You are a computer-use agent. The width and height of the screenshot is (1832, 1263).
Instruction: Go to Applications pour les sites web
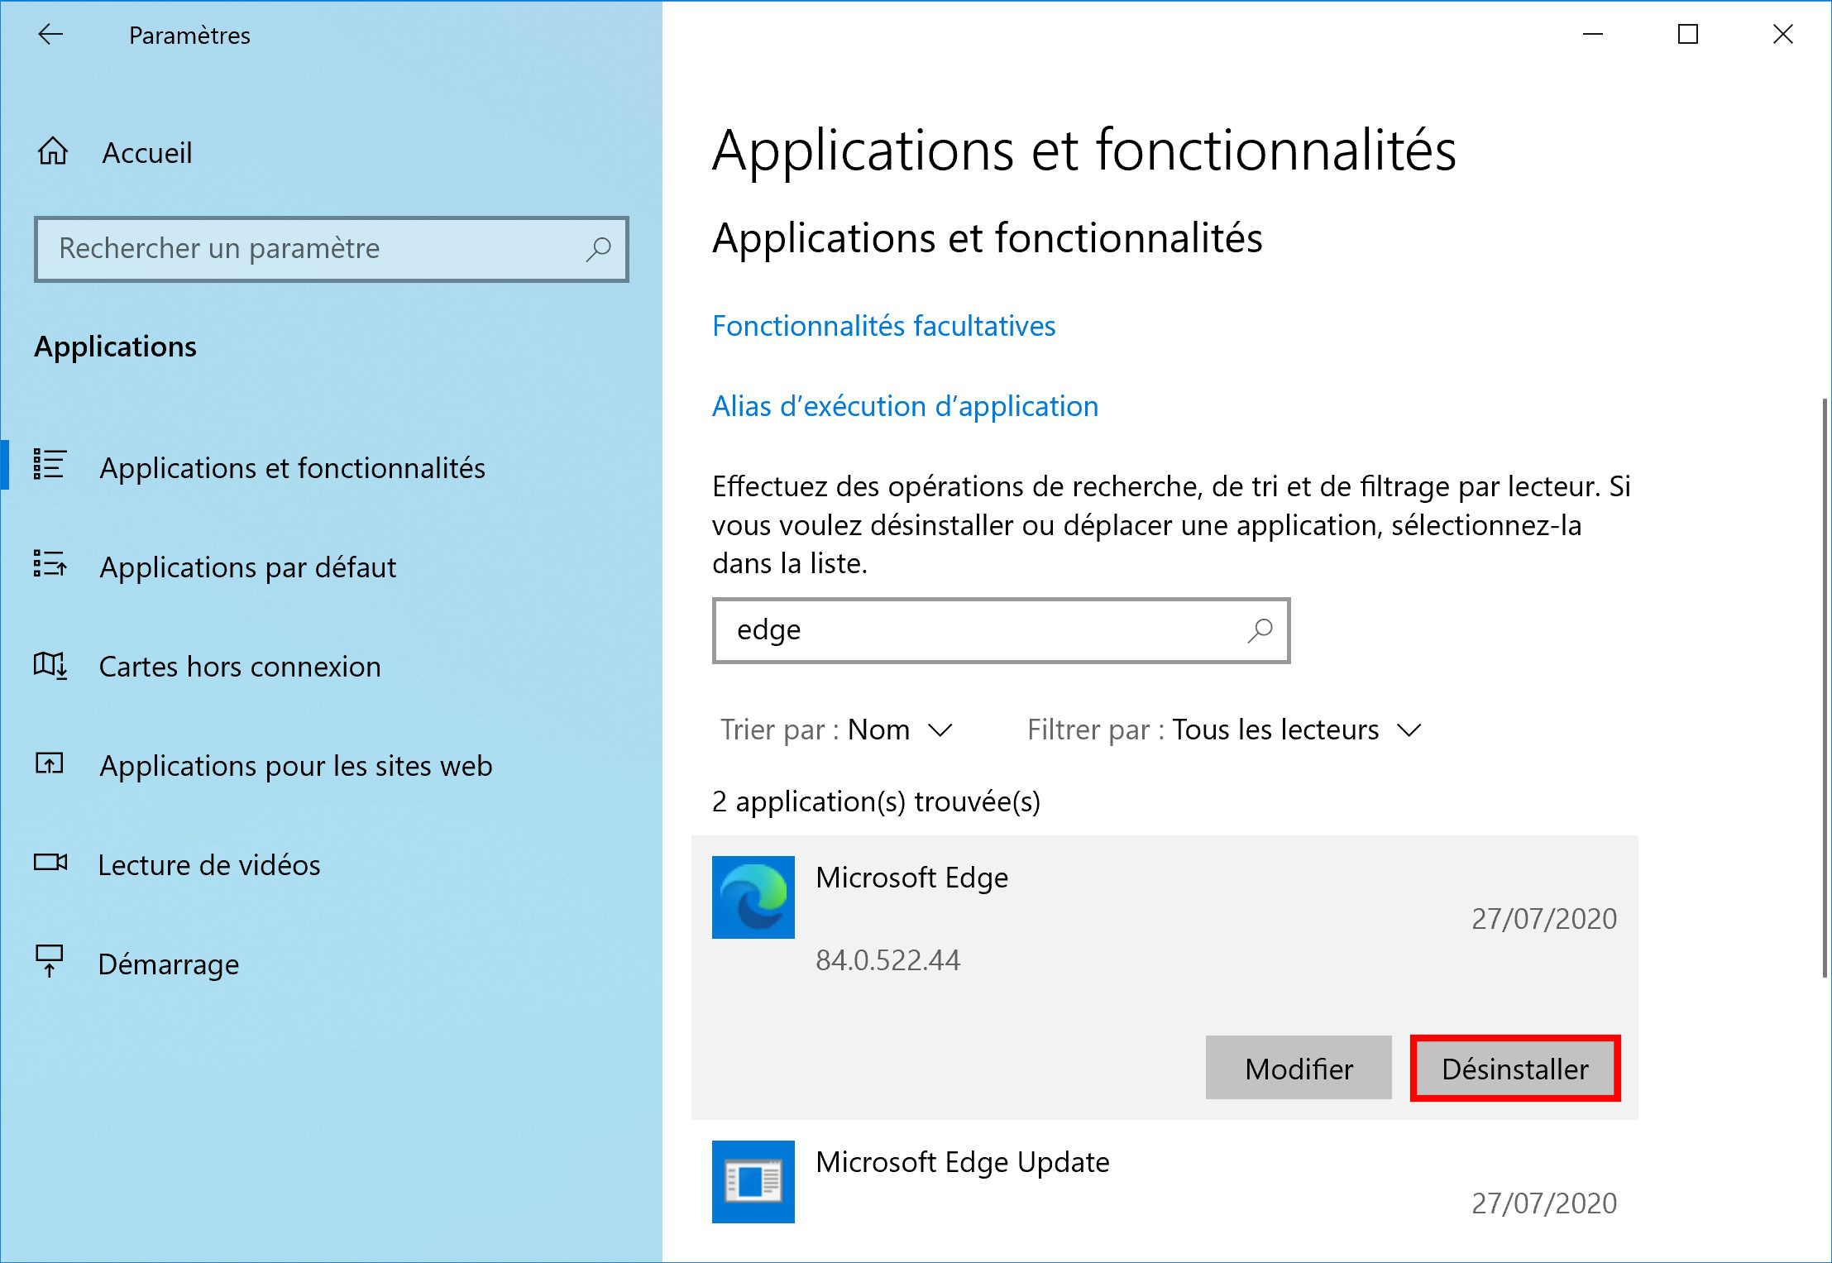click(295, 766)
